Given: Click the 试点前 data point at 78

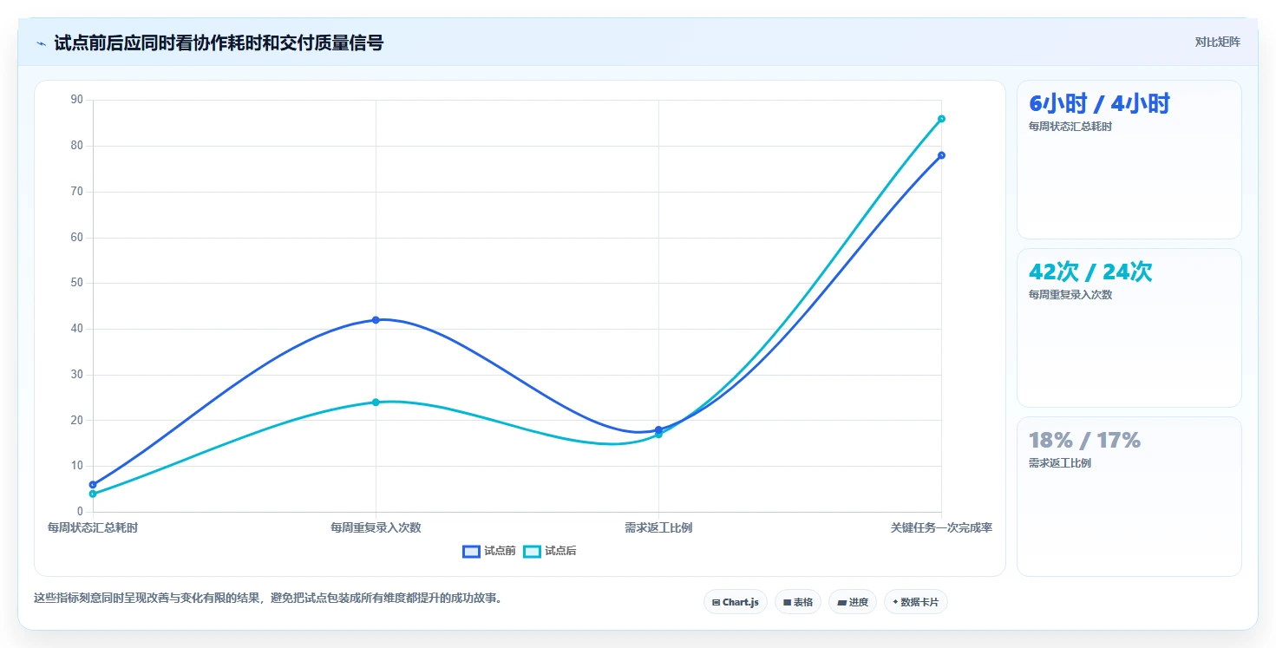Looking at the screenshot, I should point(941,155).
